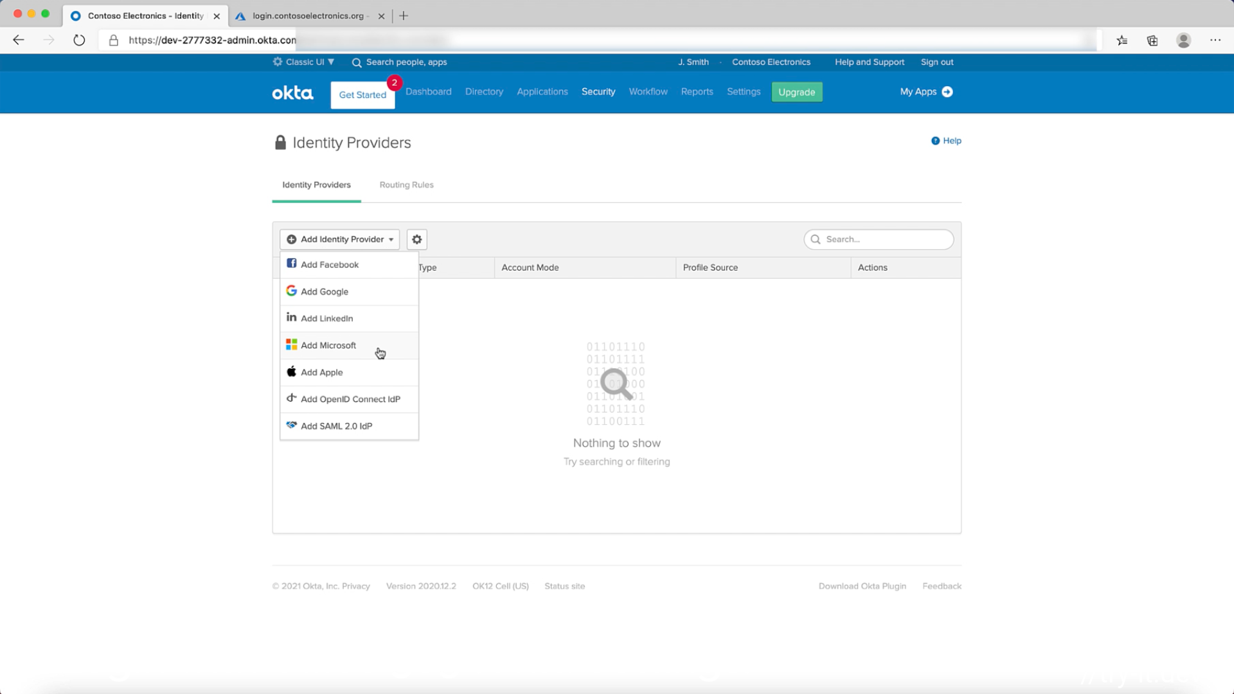Select Add SAML 2.0 IdP option

[336, 426]
